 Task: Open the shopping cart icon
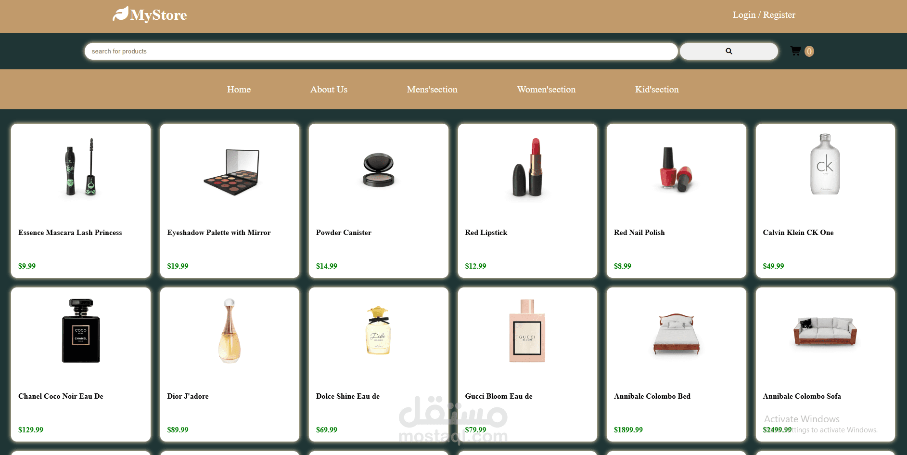(795, 51)
